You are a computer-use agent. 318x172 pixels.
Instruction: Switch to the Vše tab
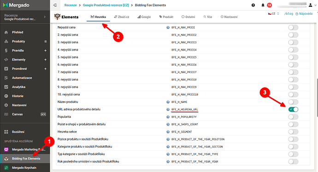[208, 17]
